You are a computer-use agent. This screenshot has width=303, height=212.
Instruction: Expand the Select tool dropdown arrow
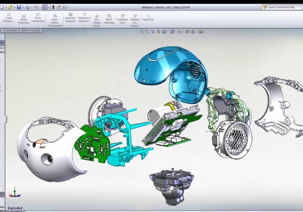click(49, 7)
